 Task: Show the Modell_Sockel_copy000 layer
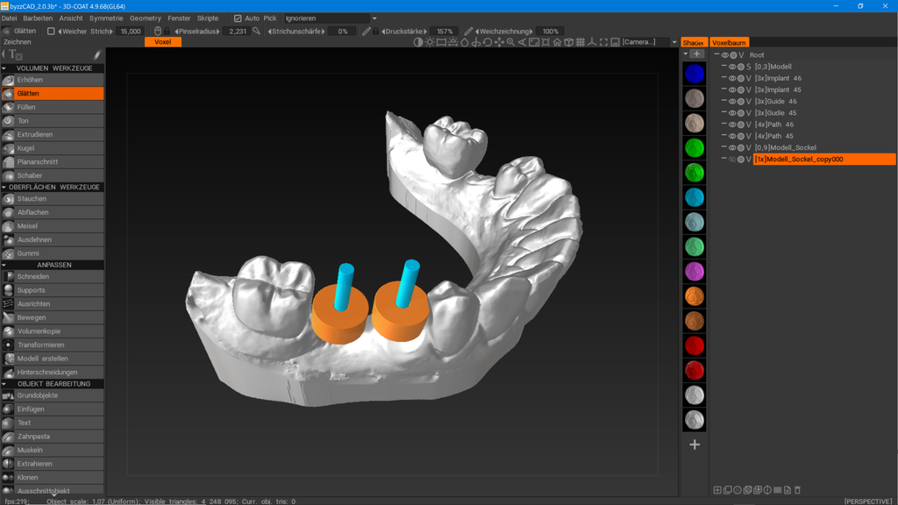pos(732,160)
